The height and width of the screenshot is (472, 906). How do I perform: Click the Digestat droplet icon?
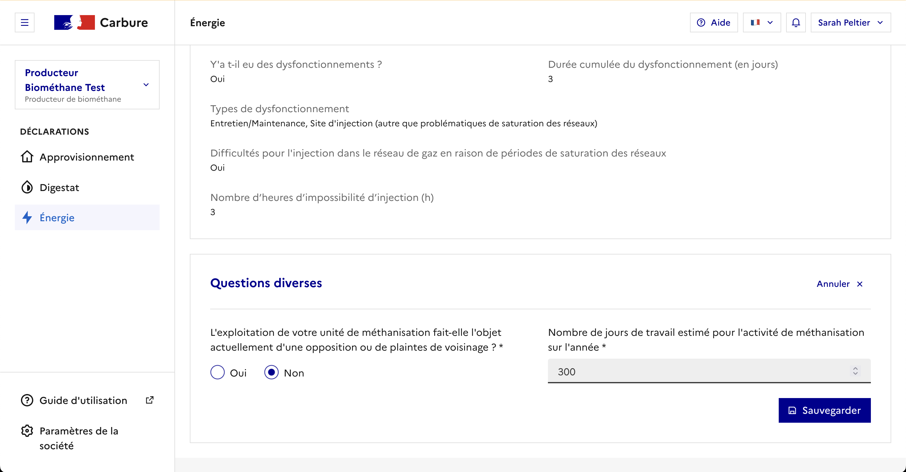click(27, 187)
